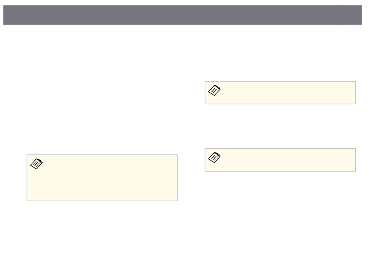Image resolution: width=371 pixels, height=258 pixels.
Task: Click the right border of the upper-right note
Action: (x=355, y=93)
